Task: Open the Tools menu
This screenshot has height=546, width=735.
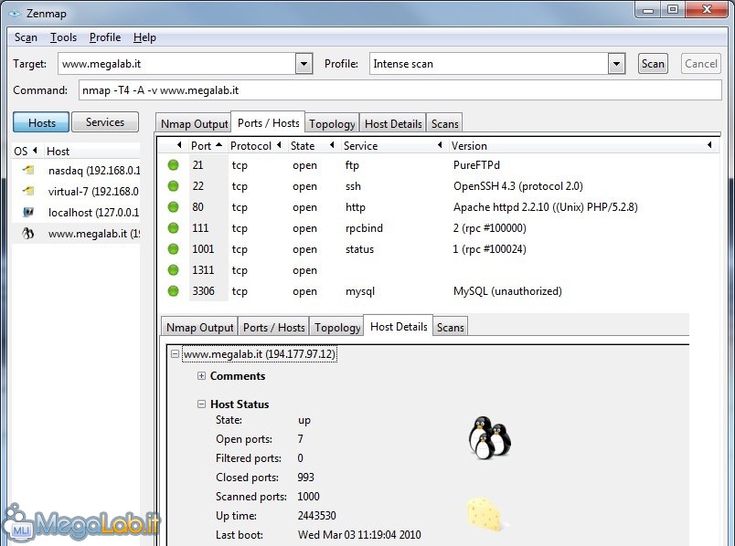Action: pyautogui.click(x=63, y=37)
